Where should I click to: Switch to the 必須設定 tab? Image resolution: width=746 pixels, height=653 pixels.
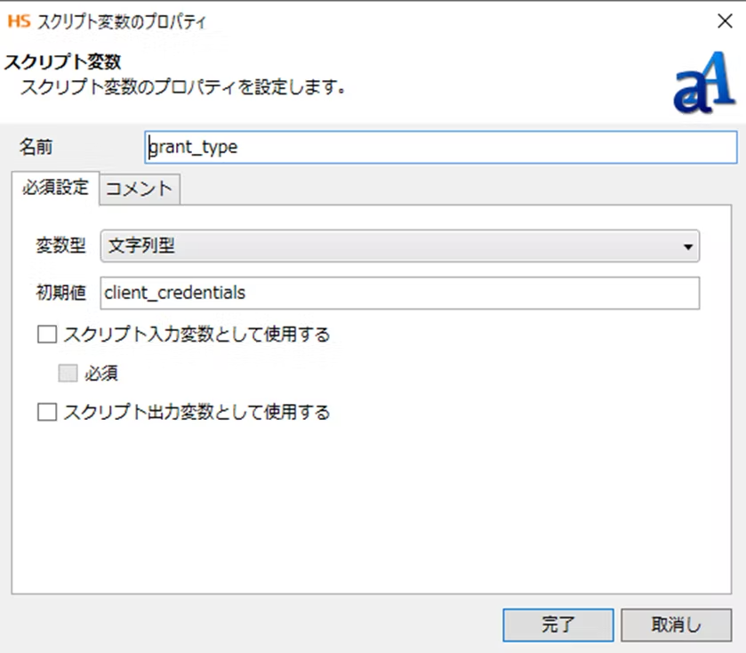(x=55, y=188)
